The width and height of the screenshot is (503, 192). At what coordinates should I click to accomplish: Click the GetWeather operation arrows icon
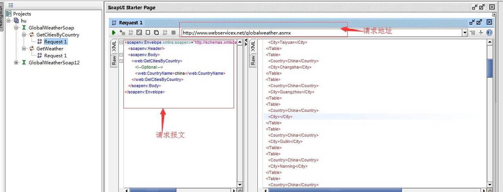31,49
